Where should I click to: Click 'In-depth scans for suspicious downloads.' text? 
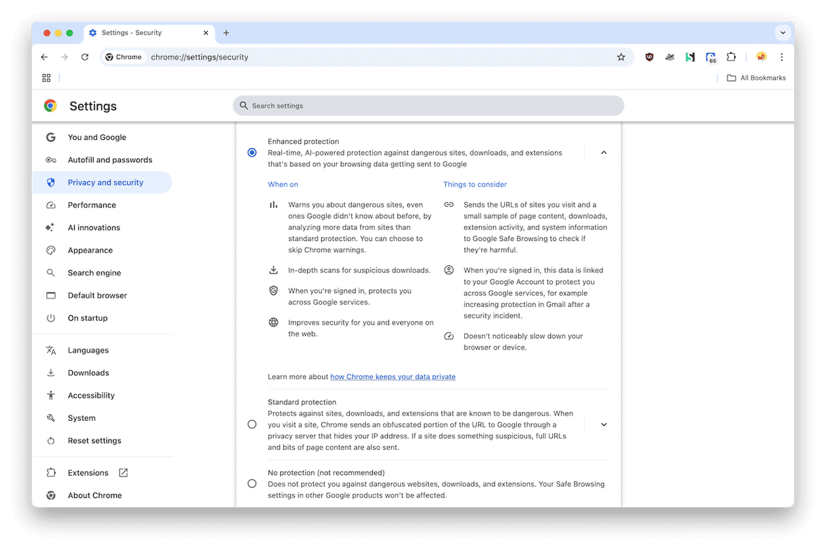tap(359, 270)
